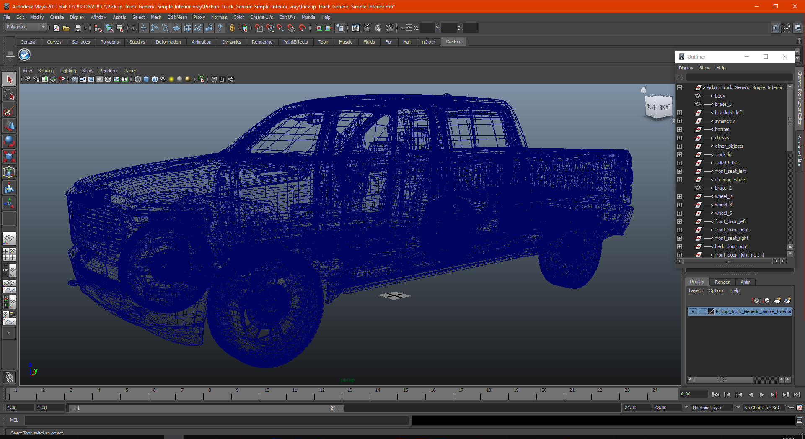Click the RIGHT face of the view cube

pos(665,107)
